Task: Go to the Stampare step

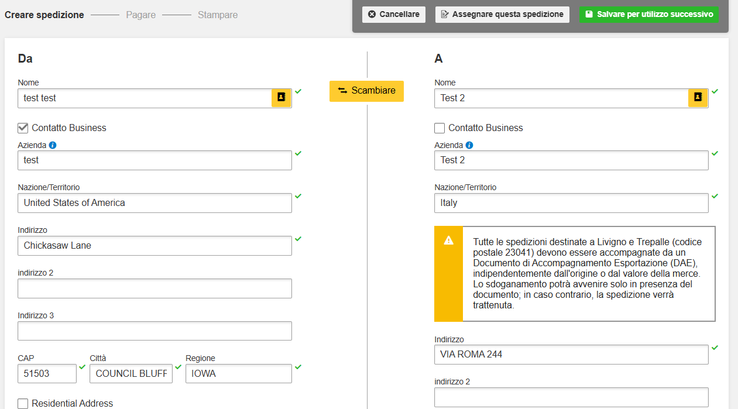Action: click(x=218, y=15)
